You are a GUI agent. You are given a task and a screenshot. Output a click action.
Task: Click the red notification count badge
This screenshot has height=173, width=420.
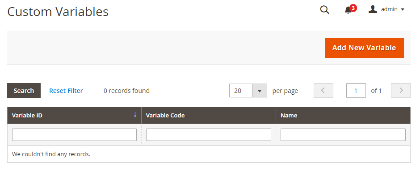pyautogui.click(x=353, y=8)
